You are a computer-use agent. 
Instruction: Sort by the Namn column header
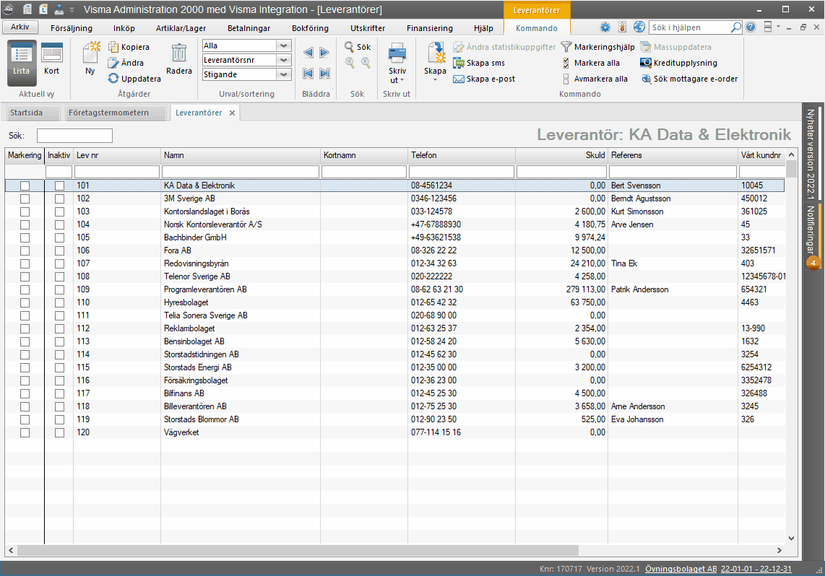[241, 155]
